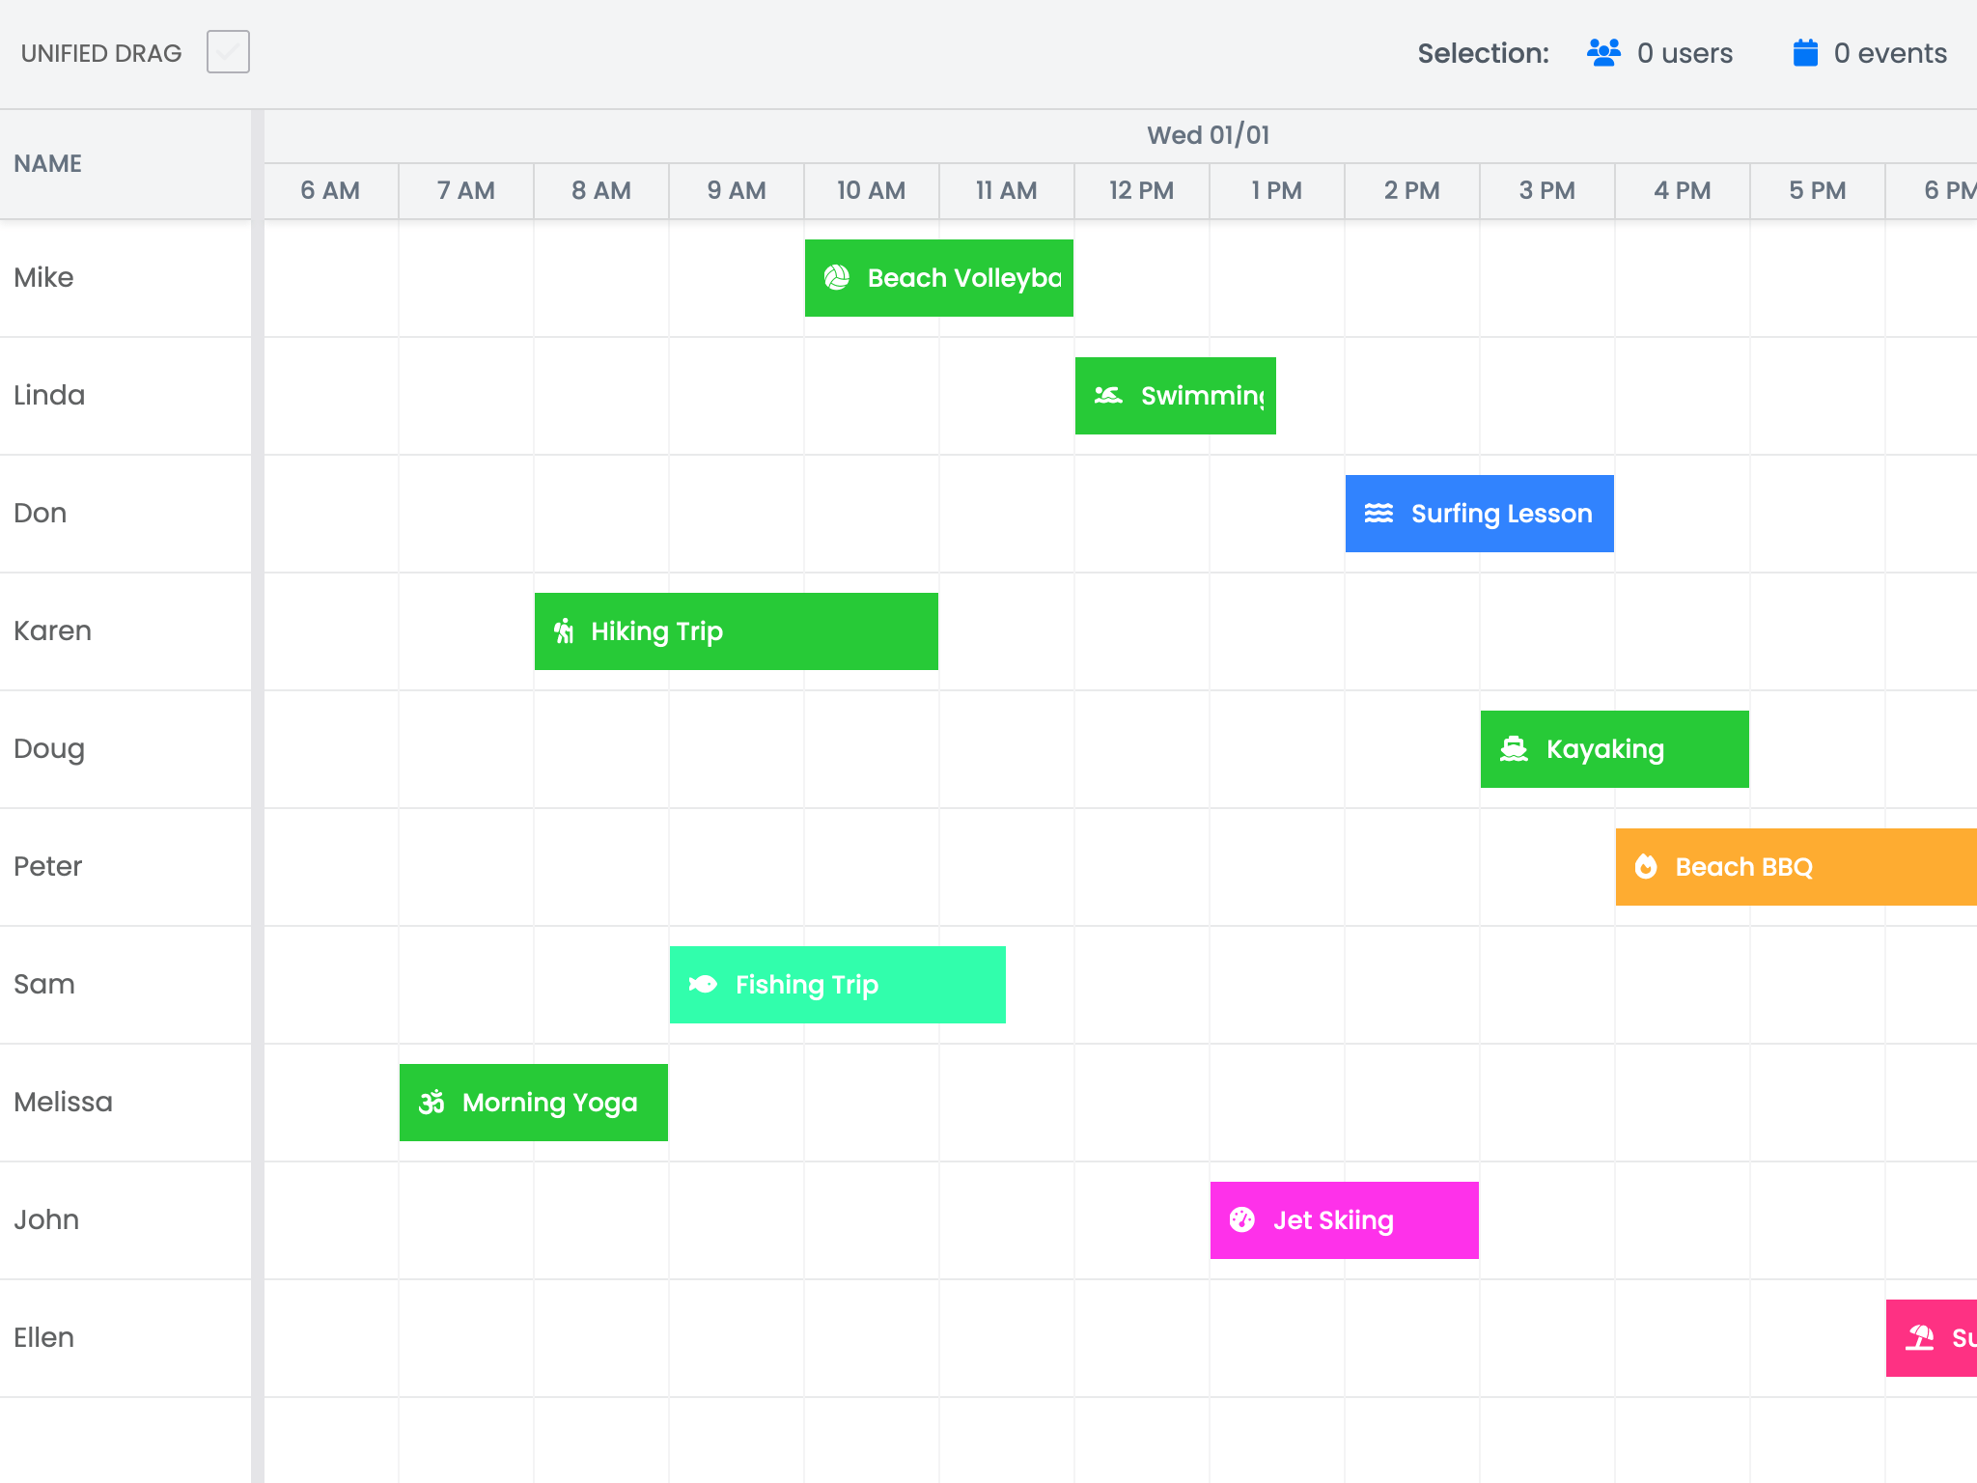Image resolution: width=1977 pixels, height=1483 pixels.
Task: Select the Beach Volleyball event label
Action: [964, 278]
